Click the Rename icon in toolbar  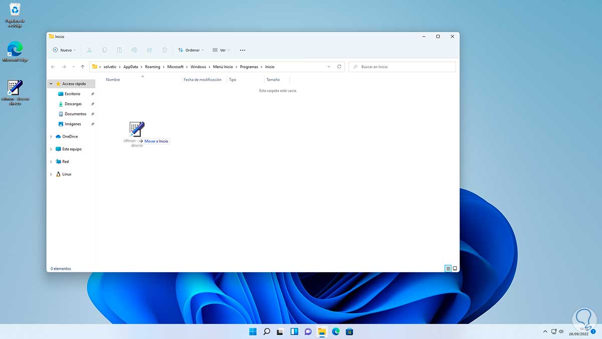point(134,50)
